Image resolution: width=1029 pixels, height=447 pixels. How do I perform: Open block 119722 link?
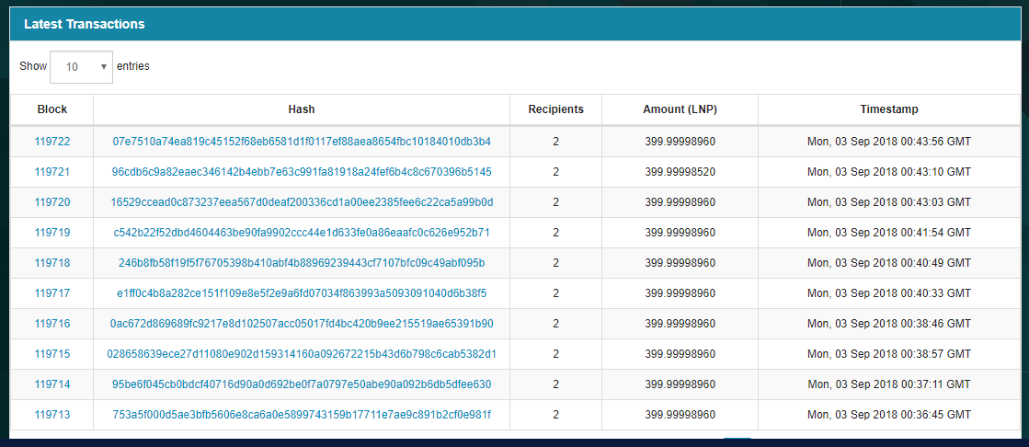click(52, 142)
